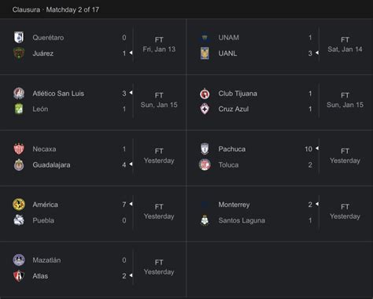Open the Atlético San Luis team name
The width and height of the screenshot is (373, 299).
(x=58, y=94)
